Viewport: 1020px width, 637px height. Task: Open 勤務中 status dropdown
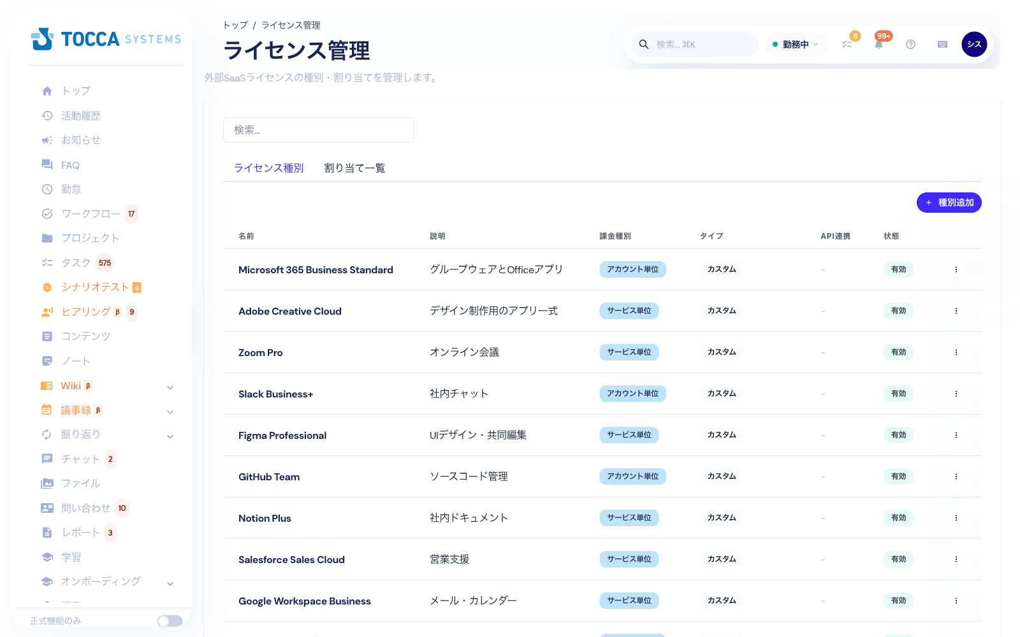point(796,45)
